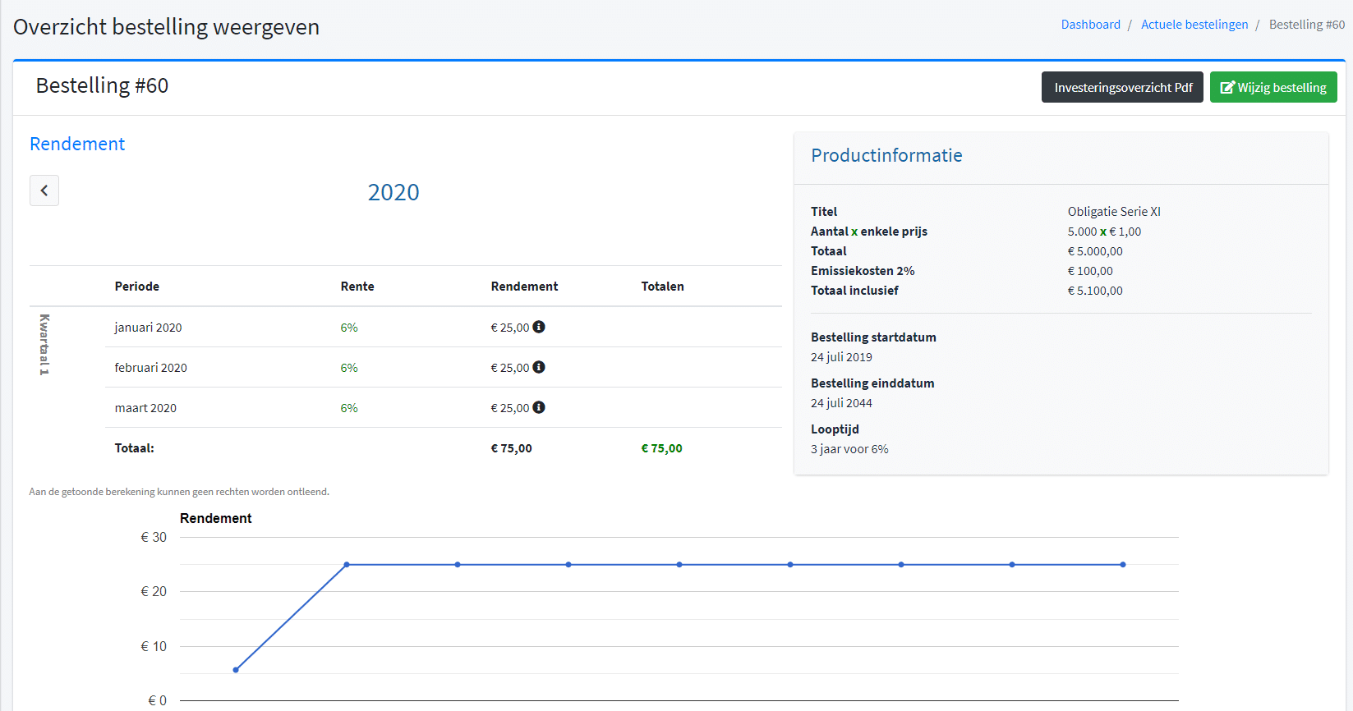Select the Rendement heading link

pyautogui.click(x=77, y=144)
